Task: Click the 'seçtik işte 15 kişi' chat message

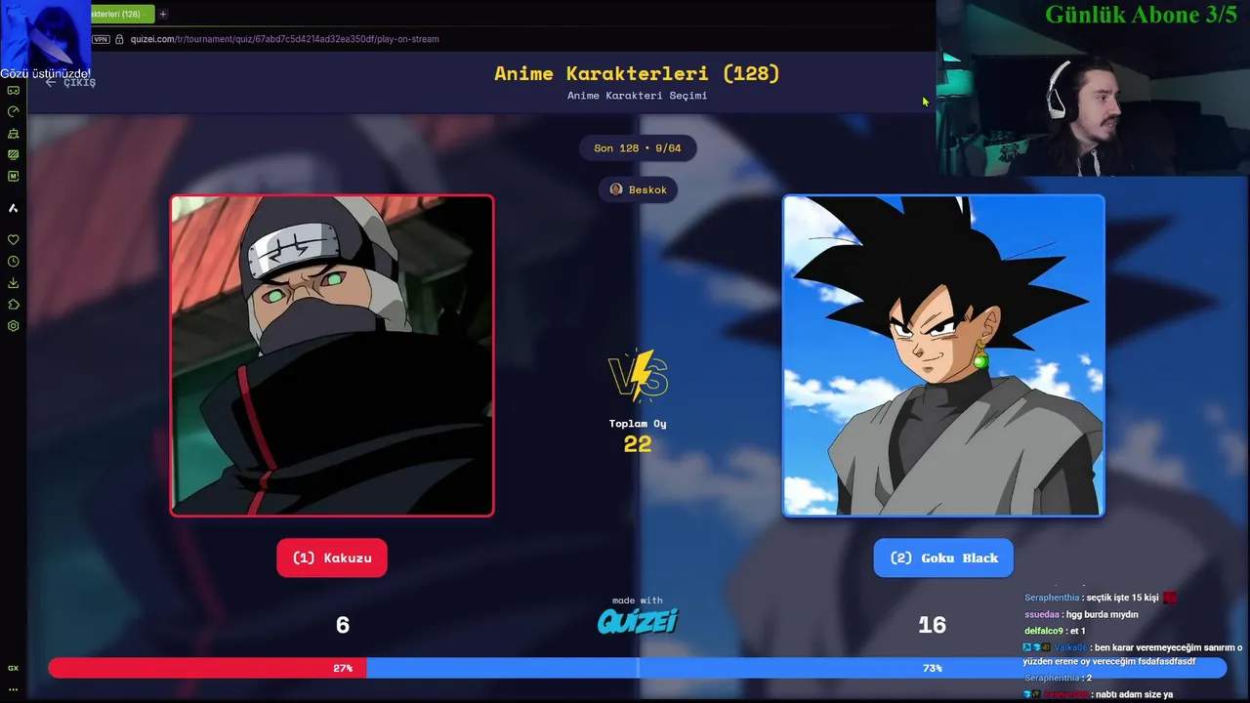Action: pos(1100,598)
